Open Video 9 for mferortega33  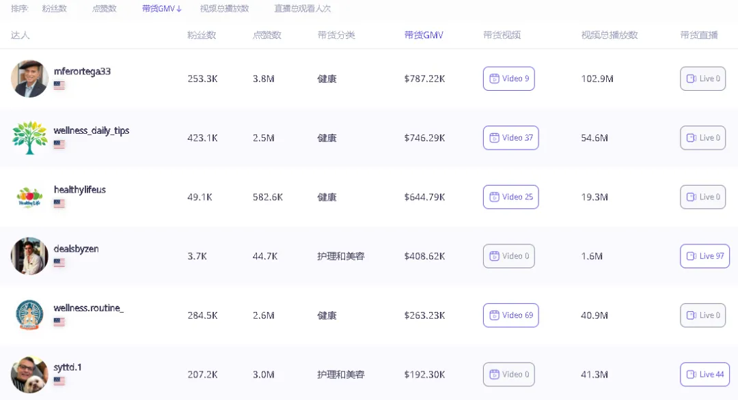508,78
